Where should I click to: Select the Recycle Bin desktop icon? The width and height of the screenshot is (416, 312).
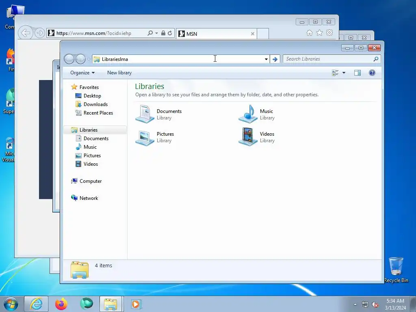tap(396, 270)
